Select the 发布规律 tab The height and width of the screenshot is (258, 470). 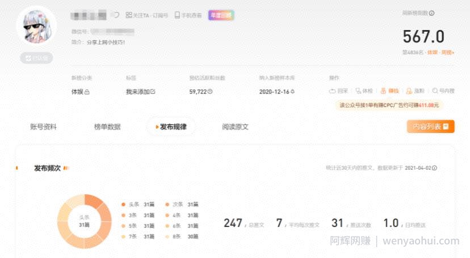coord(171,127)
